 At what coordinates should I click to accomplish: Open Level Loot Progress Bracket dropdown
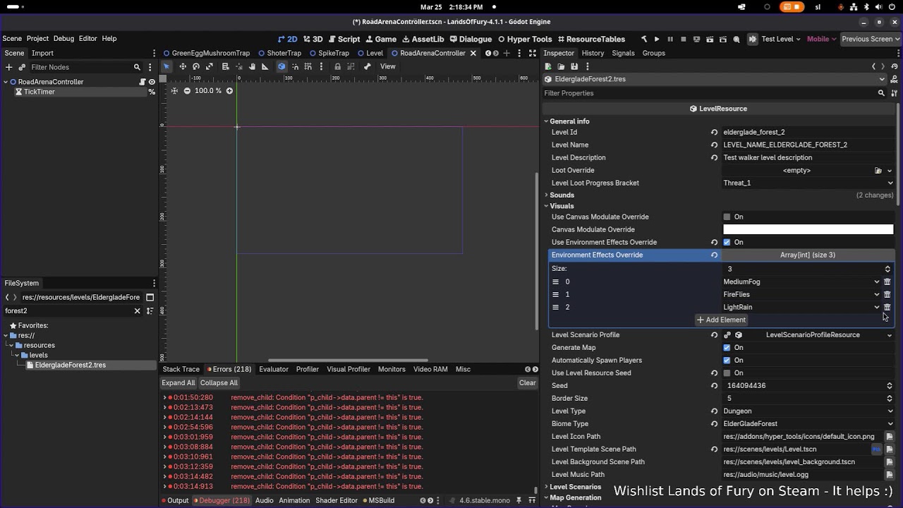click(x=808, y=183)
